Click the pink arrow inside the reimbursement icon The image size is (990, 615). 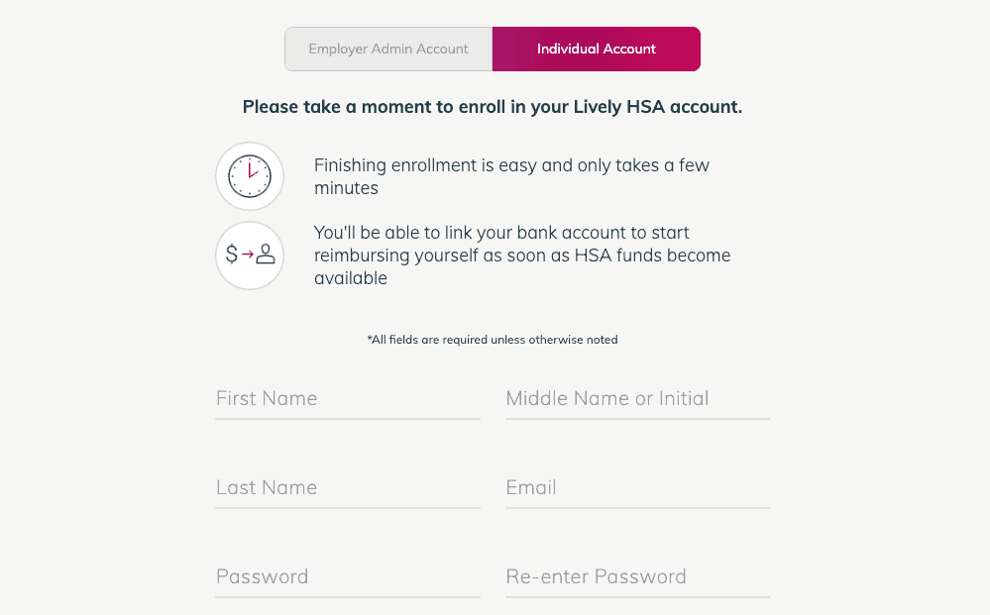point(248,255)
